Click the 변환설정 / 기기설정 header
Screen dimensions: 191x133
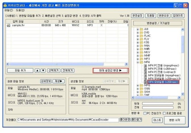(158, 23)
